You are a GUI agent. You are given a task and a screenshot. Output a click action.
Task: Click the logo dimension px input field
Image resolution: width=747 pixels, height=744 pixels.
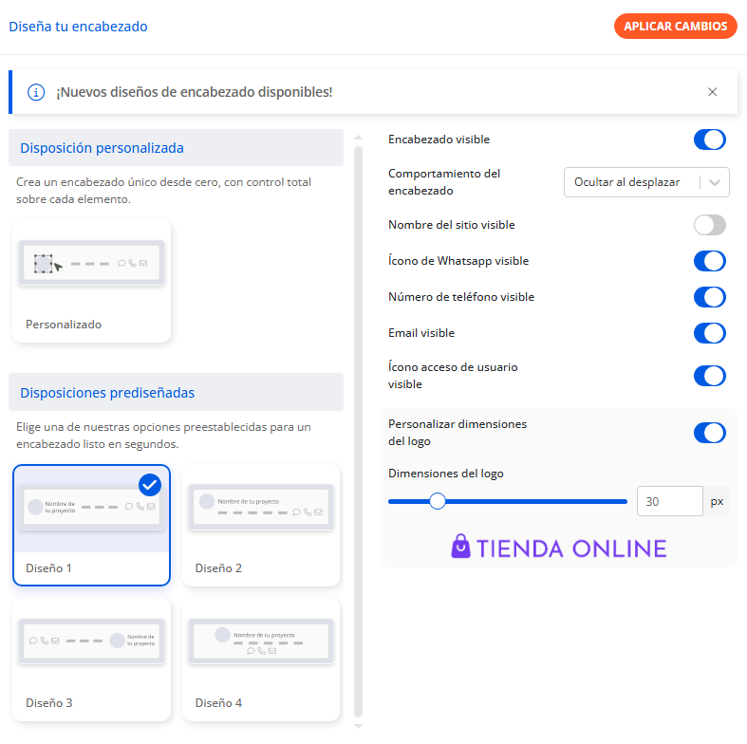click(670, 501)
